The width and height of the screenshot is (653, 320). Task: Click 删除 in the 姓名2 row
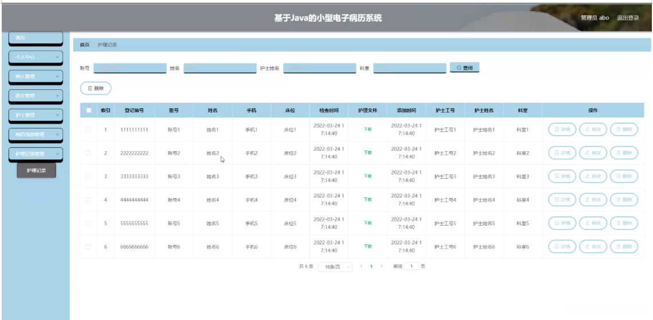pos(624,153)
